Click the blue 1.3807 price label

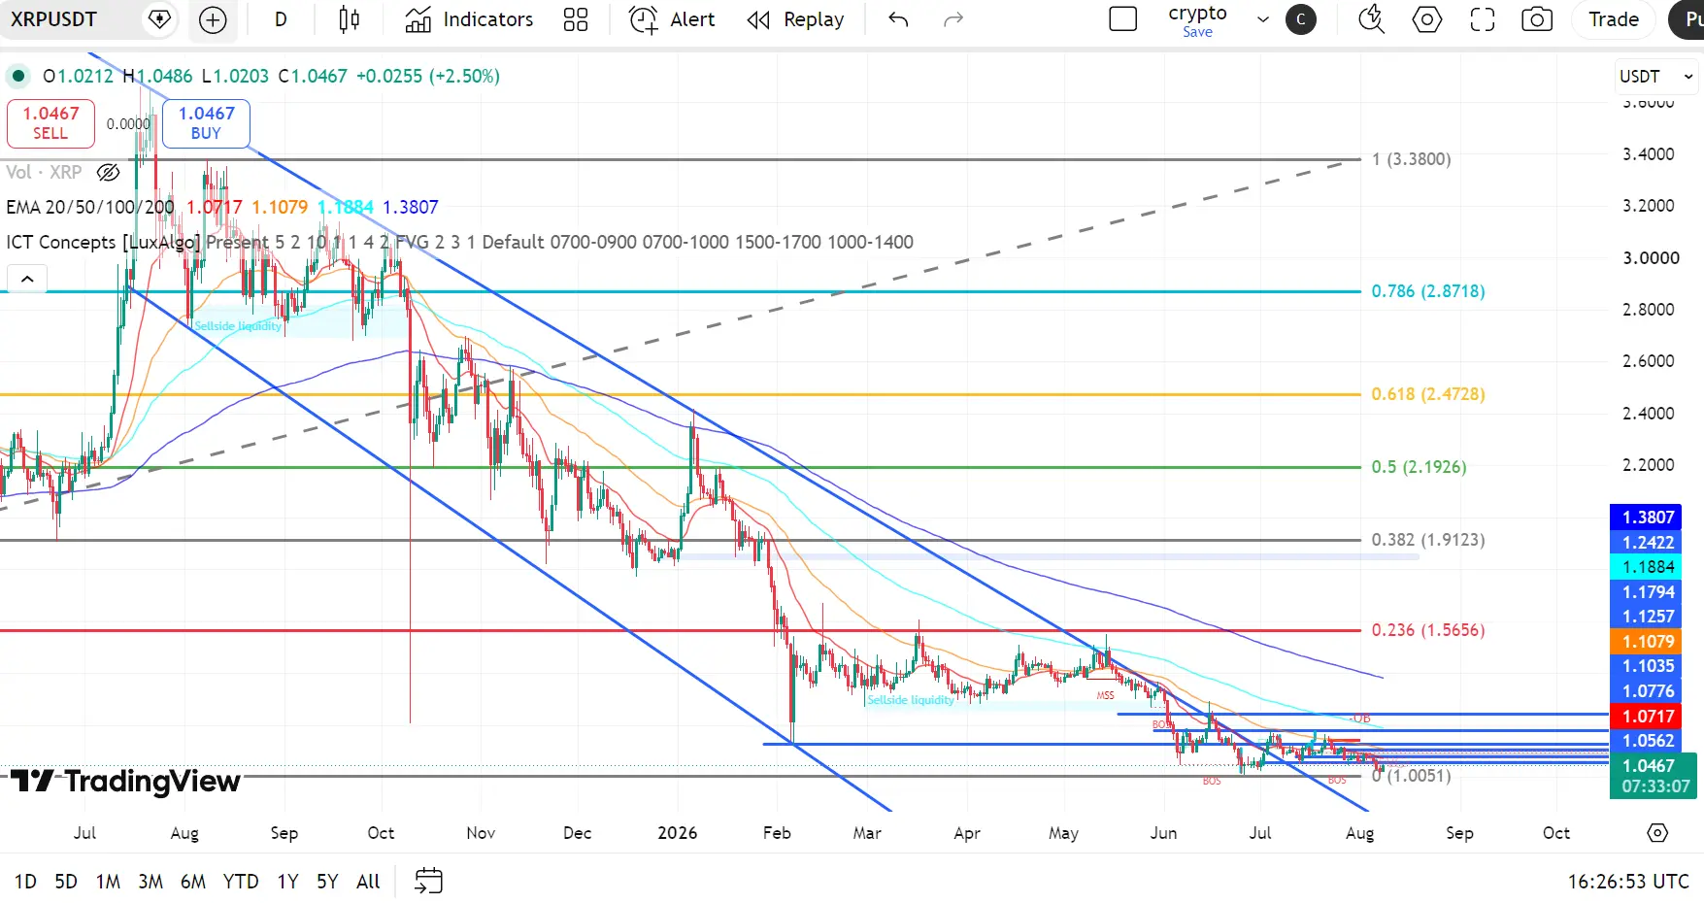pos(1648,518)
